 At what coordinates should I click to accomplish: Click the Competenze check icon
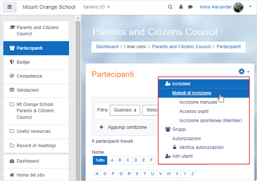tap(12, 76)
